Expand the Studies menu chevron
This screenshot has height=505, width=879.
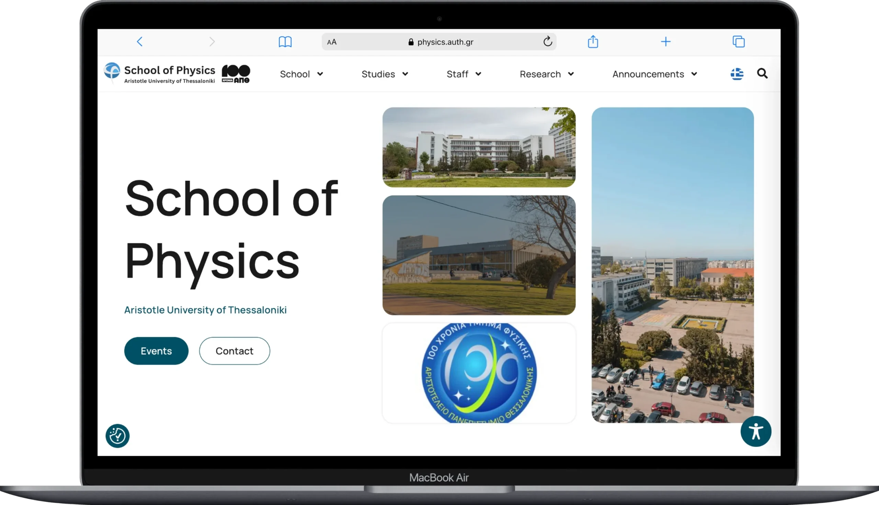click(x=405, y=74)
